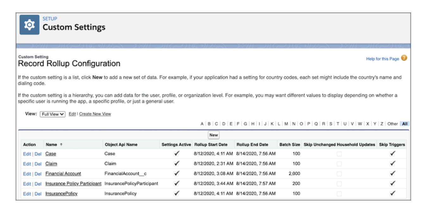The image size is (426, 213).
Task: Click the New button
Action: tap(214, 135)
